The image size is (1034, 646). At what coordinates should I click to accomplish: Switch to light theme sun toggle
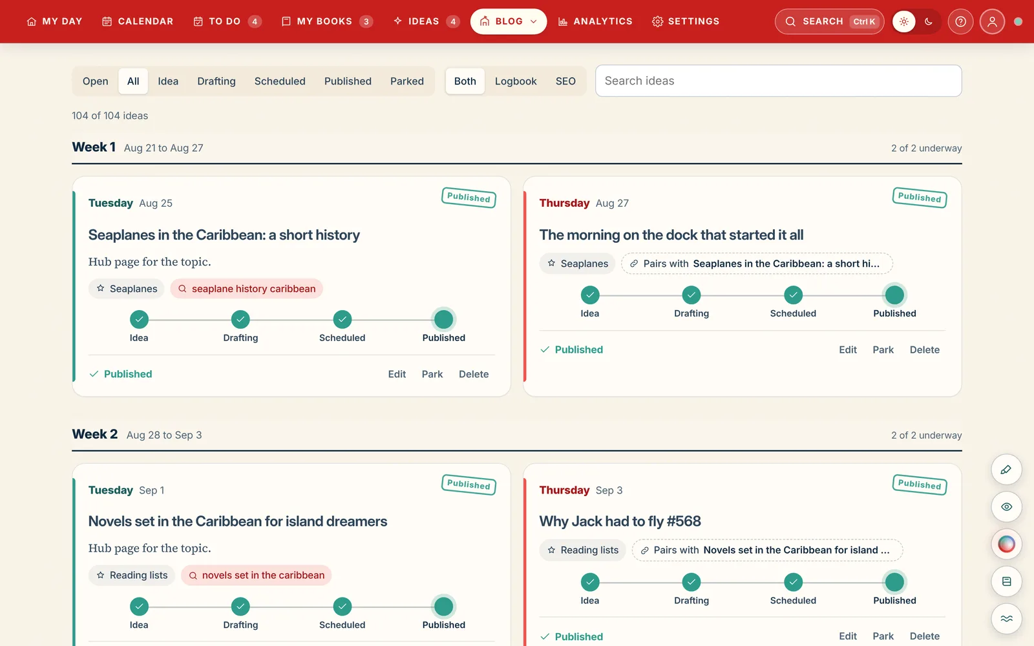tap(904, 21)
